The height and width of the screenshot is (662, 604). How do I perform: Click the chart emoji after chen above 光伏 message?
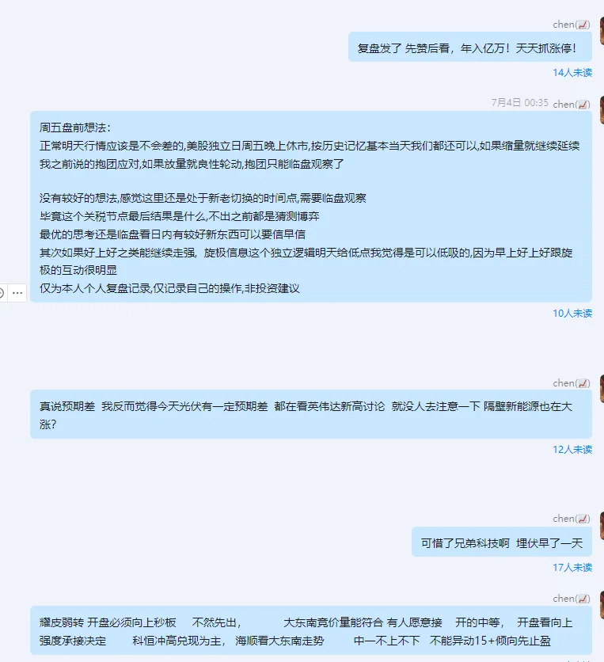click(583, 383)
